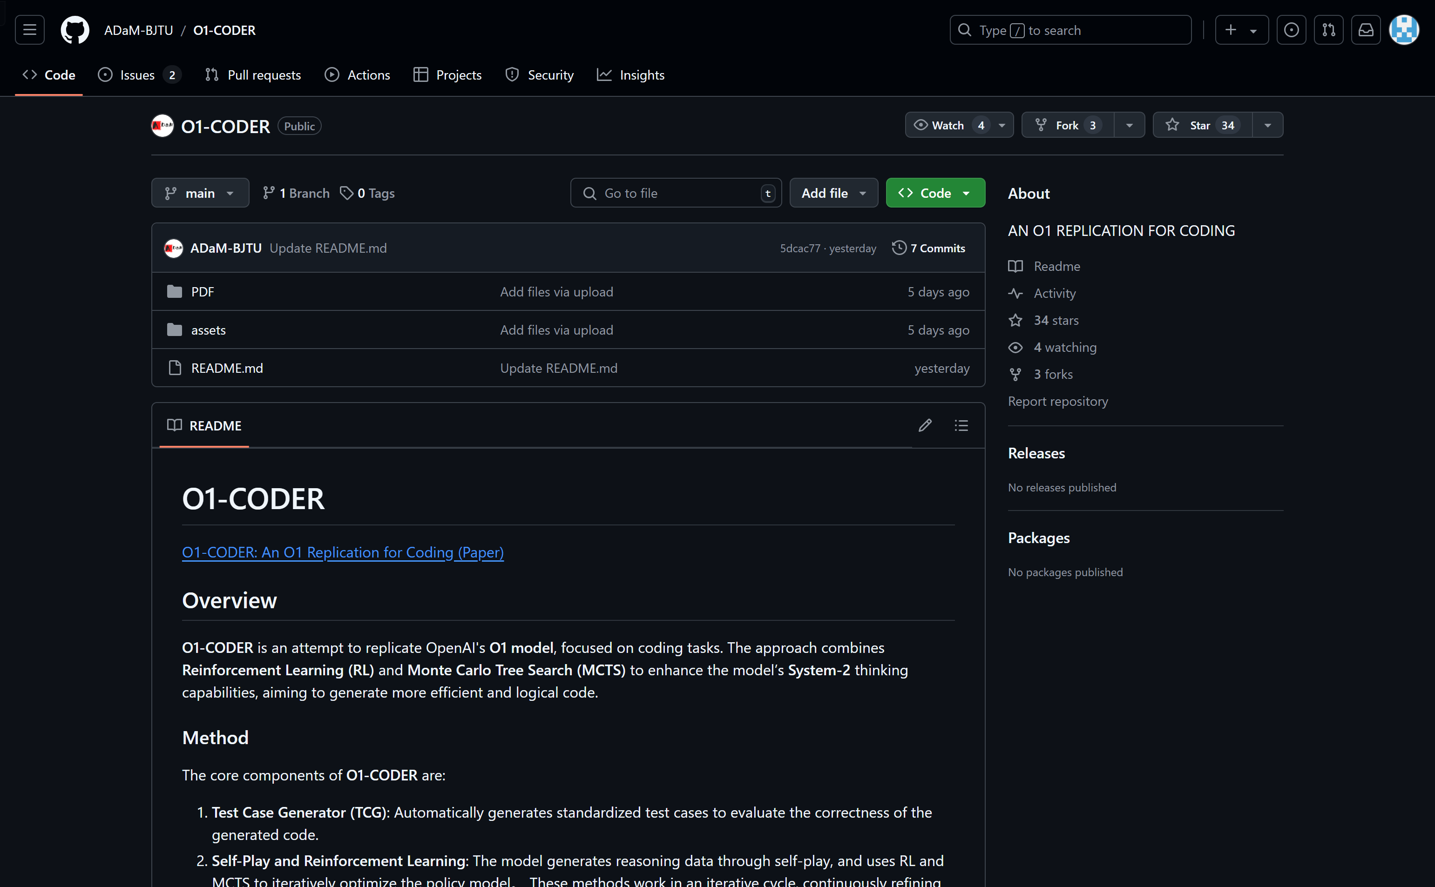Open the pull requests shortcut icon in header

pos(1328,29)
